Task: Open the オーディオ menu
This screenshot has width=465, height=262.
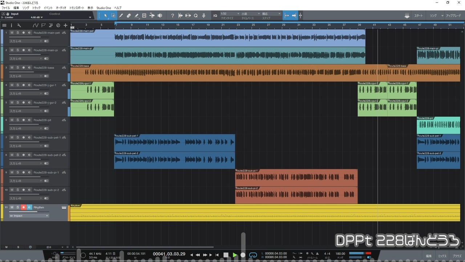Action: [61, 8]
